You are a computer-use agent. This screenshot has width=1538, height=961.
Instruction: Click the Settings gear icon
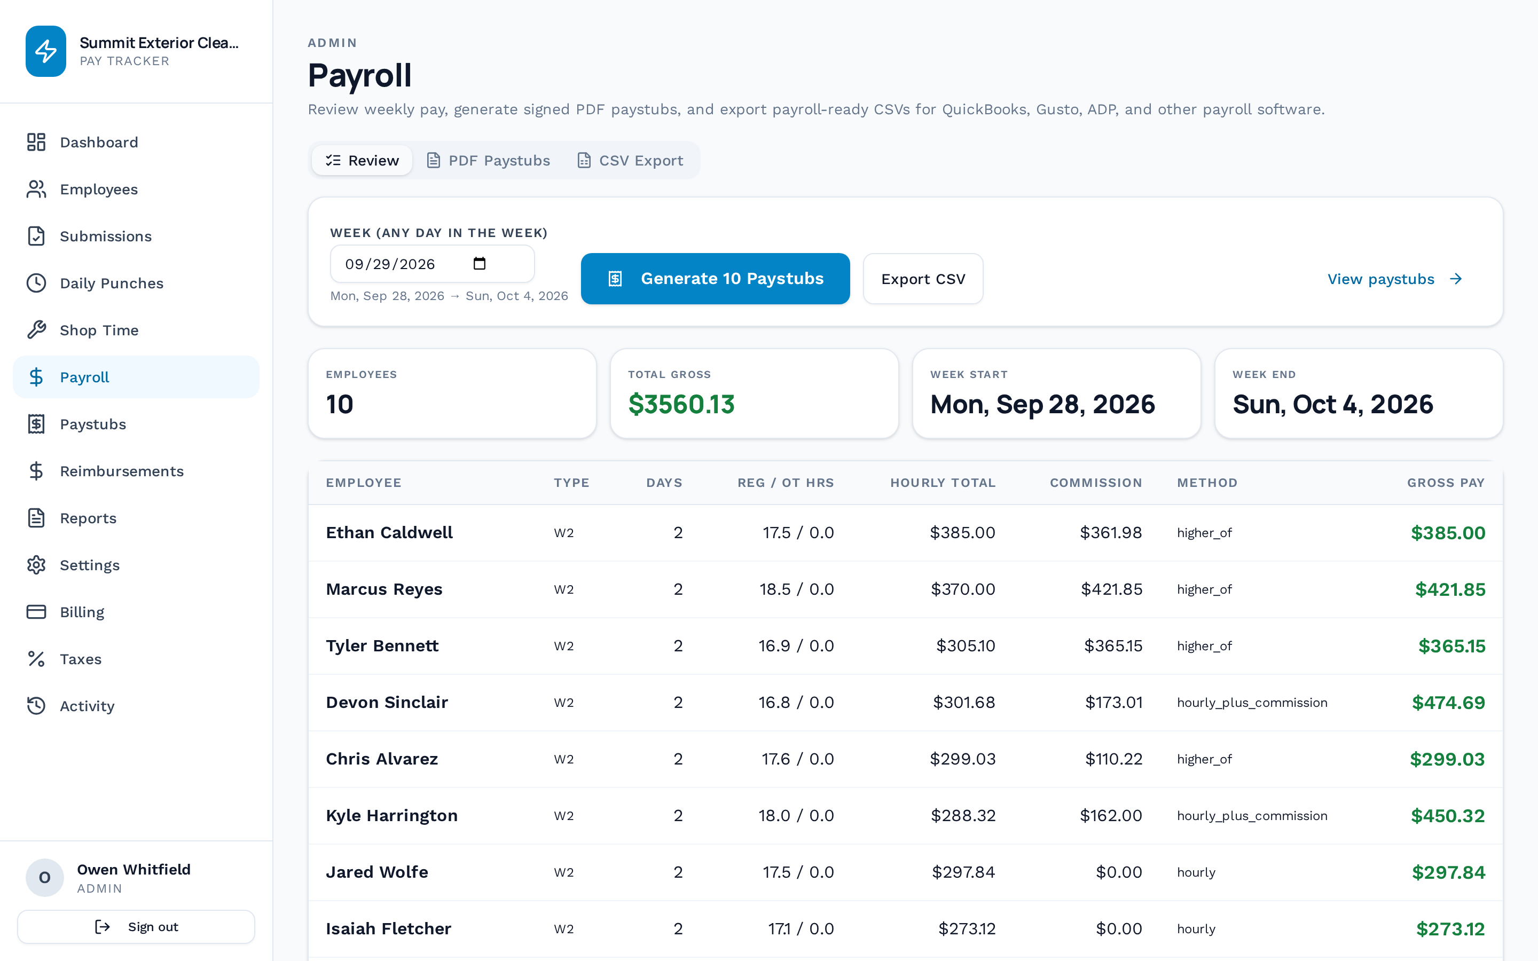click(x=36, y=565)
